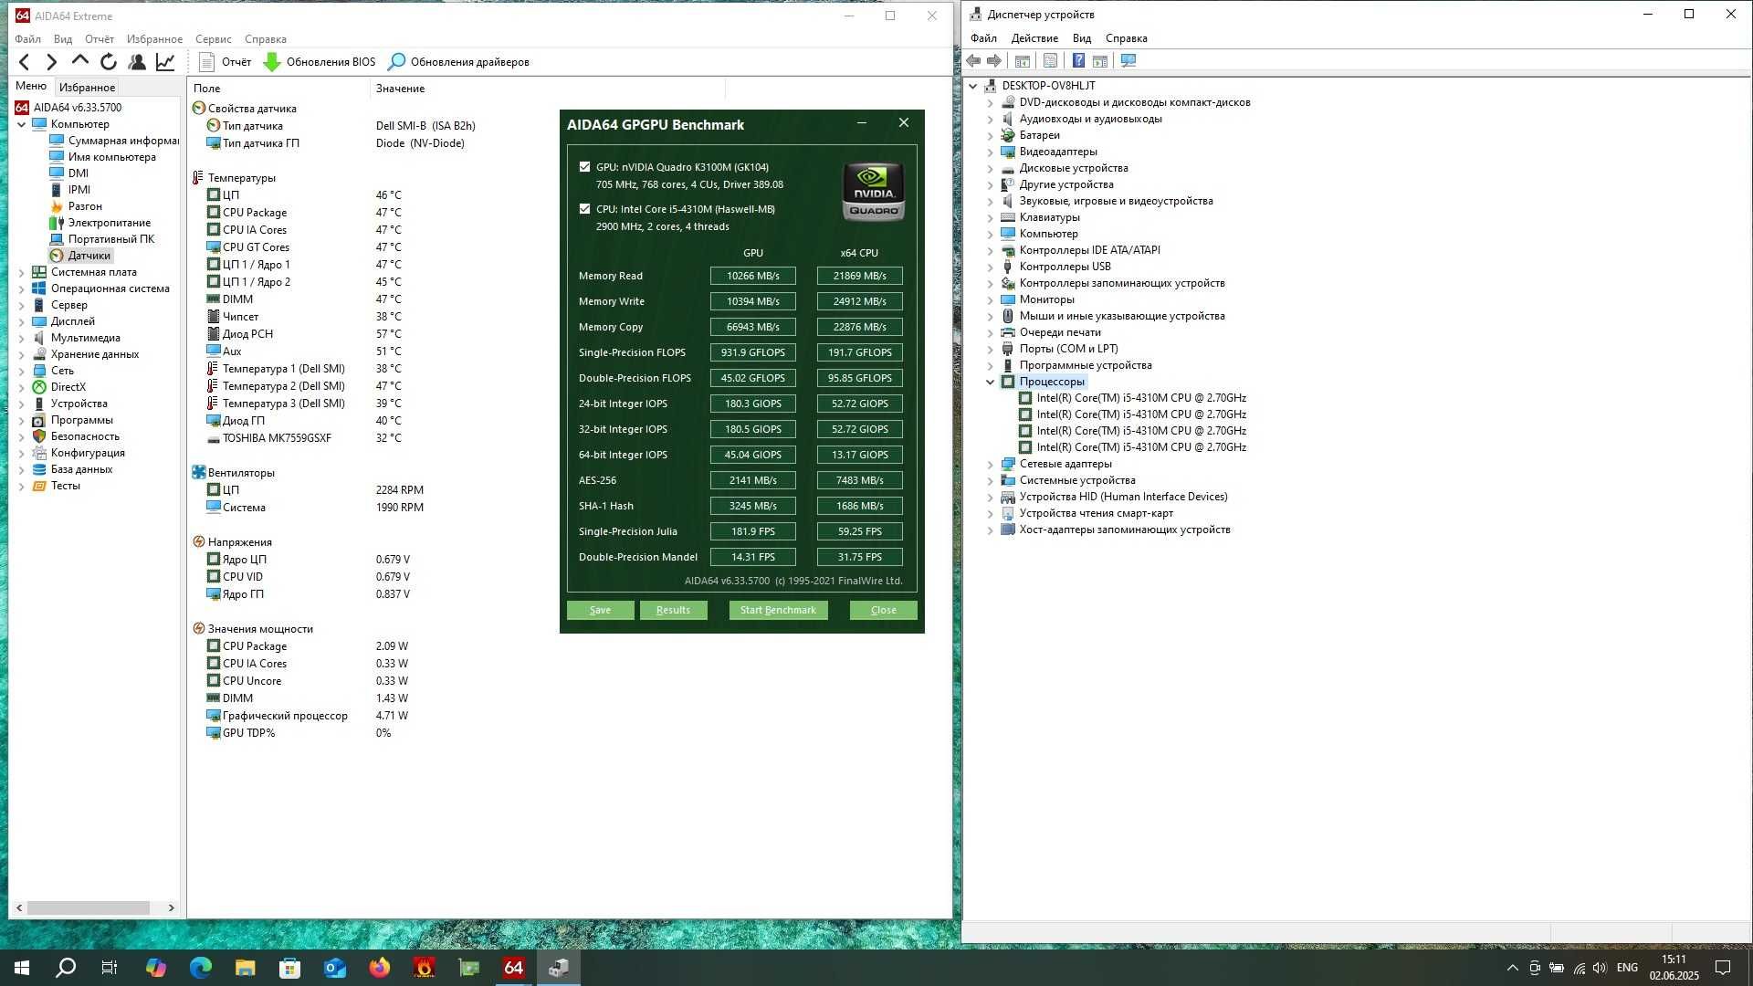Click Обновления драйверов search button
The image size is (1753, 986).
coord(459,62)
